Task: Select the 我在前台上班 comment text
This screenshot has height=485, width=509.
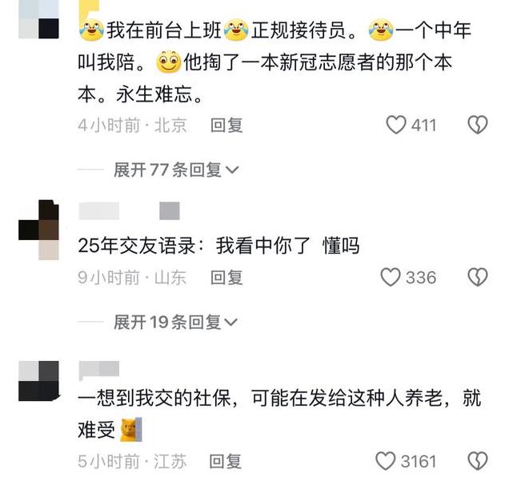Action: pos(275,62)
